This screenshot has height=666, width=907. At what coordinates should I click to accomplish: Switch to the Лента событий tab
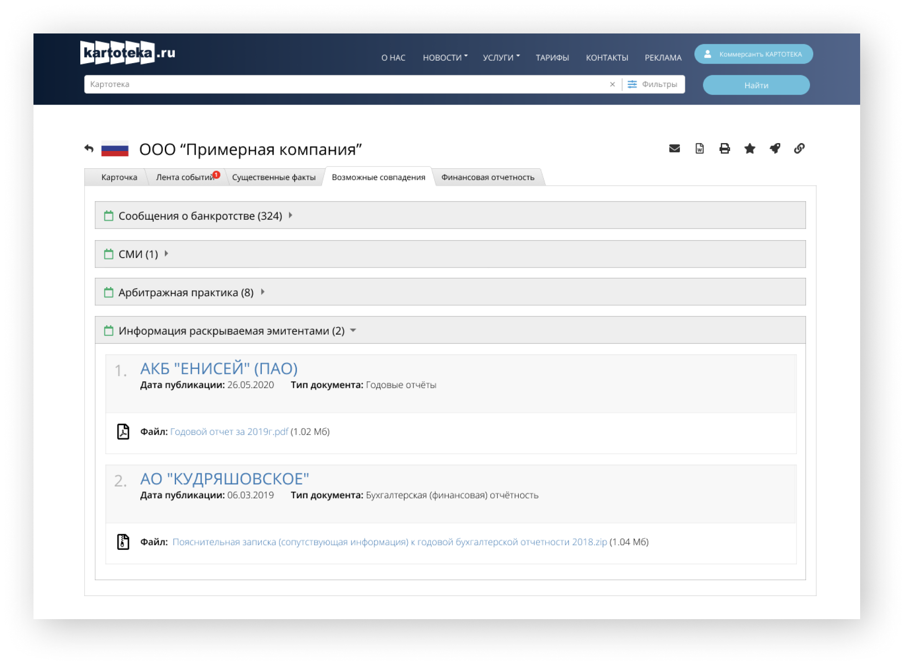click(x=185, y=177)
